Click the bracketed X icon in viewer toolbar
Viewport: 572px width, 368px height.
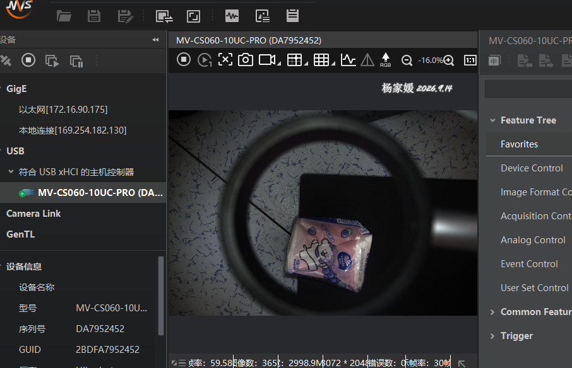(x=225, y=59)
